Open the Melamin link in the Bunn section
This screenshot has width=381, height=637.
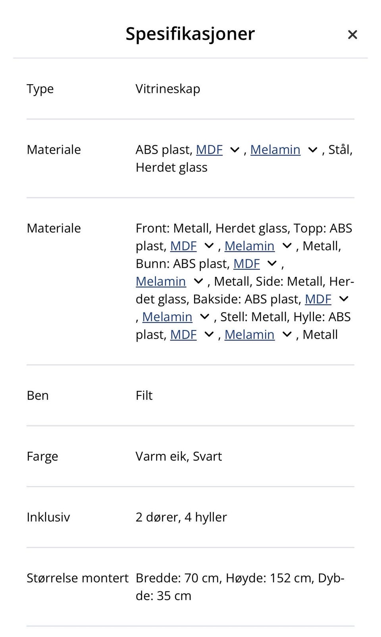[x=161, y=282]
